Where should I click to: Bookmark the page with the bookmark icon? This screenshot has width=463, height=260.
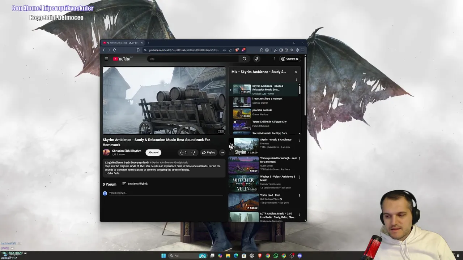coord(138,50)
